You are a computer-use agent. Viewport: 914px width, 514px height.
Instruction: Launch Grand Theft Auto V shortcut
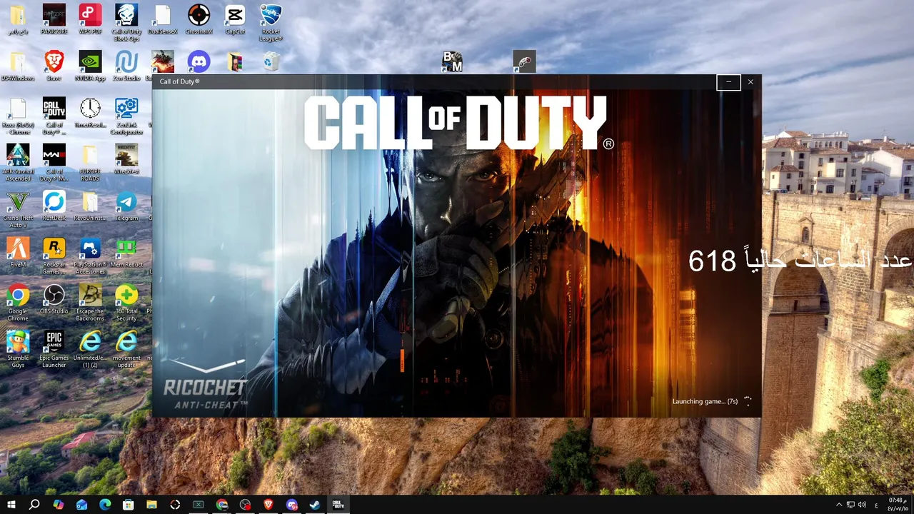[18, 208]
